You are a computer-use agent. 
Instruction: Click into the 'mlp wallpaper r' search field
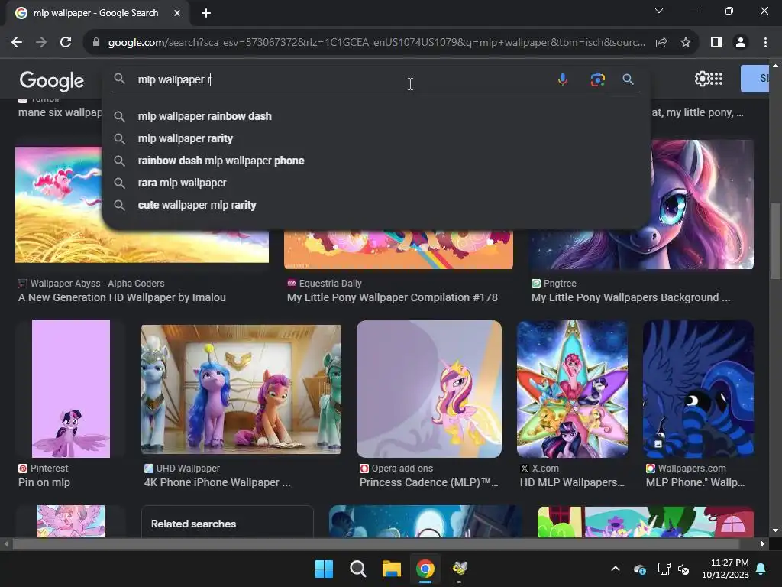coord(344,79)
